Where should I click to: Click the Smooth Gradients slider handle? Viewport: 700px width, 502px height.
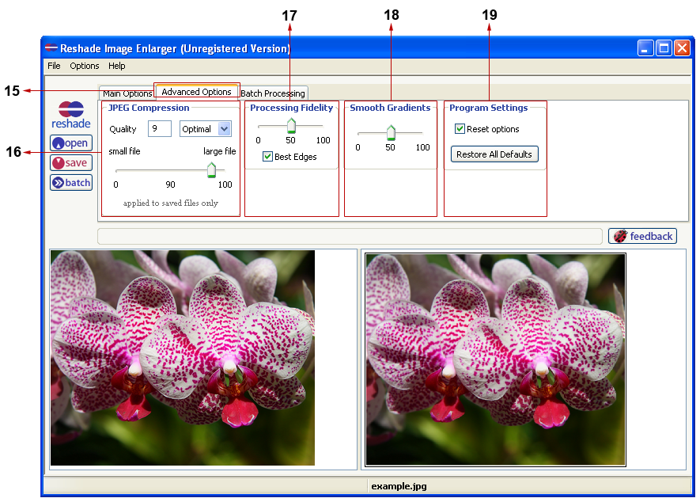click(x=391, y=132)
